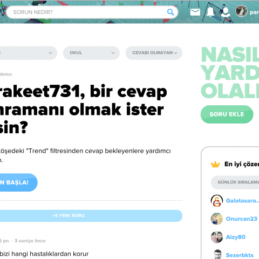Click the SORU EKLE button
The image size is (259, 259).
point(227,114)
